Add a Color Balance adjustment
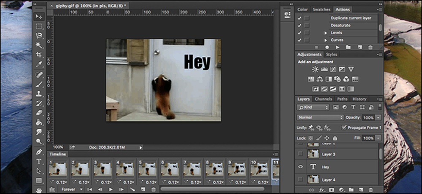The image size is (422, 194). [320, 79]
